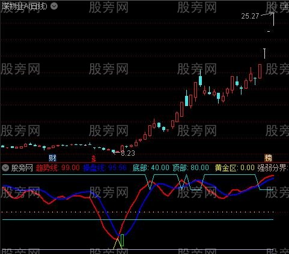Select the 深物业A(日线) chart title

[x=25, y=6]
